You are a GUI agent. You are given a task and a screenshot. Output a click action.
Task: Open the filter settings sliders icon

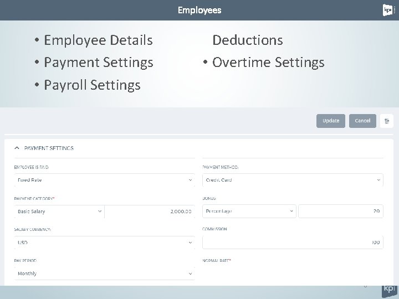(x=387, y=121)
